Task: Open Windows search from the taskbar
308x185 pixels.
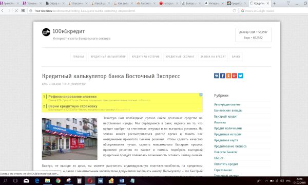Action: [x=5, y=181]
